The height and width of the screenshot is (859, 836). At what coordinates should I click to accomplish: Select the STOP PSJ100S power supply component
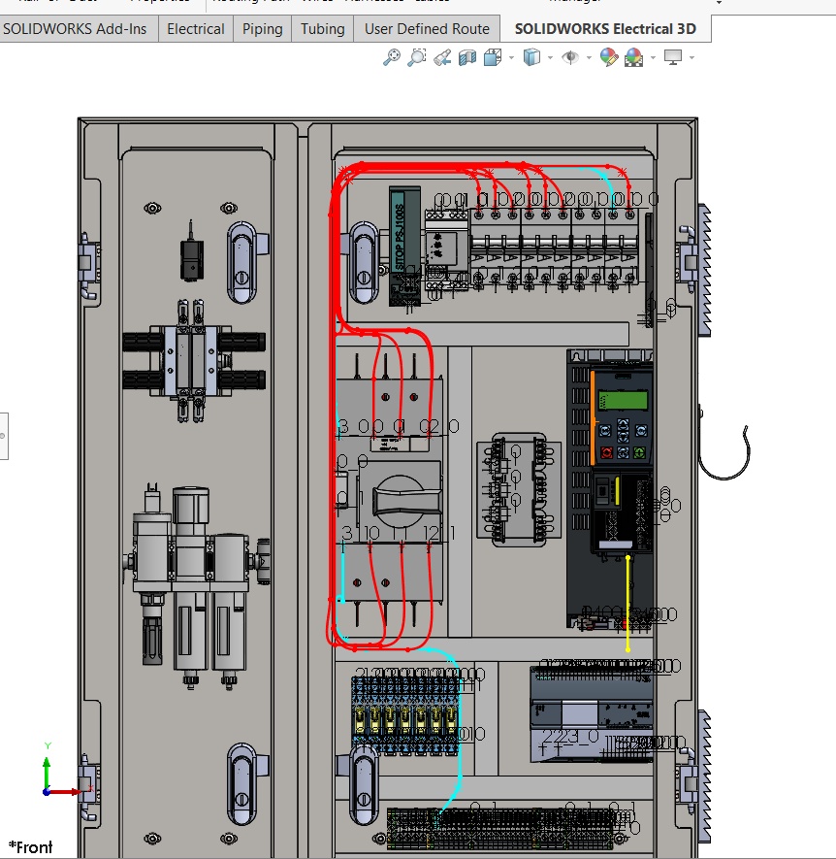pyautogui.click(x=404, y=246)
